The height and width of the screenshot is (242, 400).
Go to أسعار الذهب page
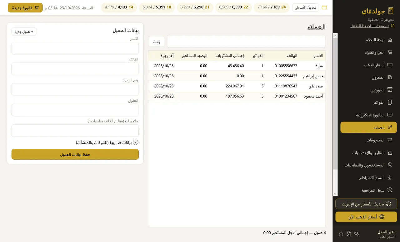pyautogui.click(x=368, y=65)
